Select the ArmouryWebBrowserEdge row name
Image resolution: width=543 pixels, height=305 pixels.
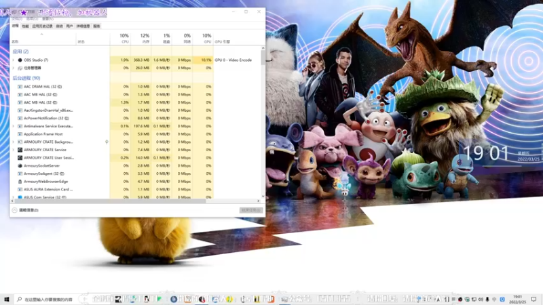tap(45, 182)
